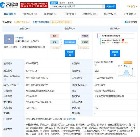Viewport: 140px width, 137px height.
Task: Click the 工商注册号 value 110000450266608
Action: 104,78
